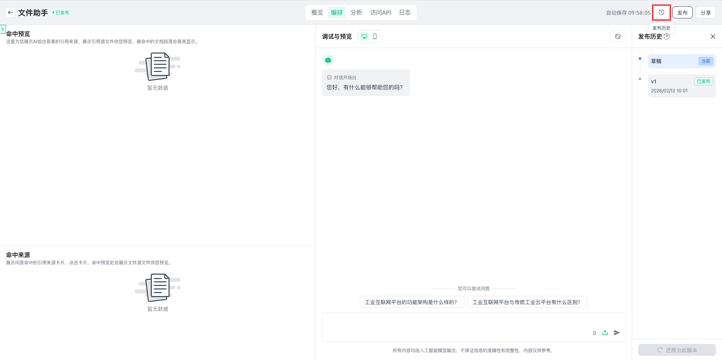This screenshot has width=722, height=360.
Task: Open the 发布历史 clock icon
Action: pyautogui.click(x=661, y=12)
